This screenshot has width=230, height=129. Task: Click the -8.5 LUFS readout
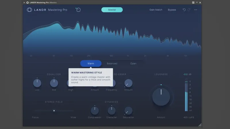(189, 117)
